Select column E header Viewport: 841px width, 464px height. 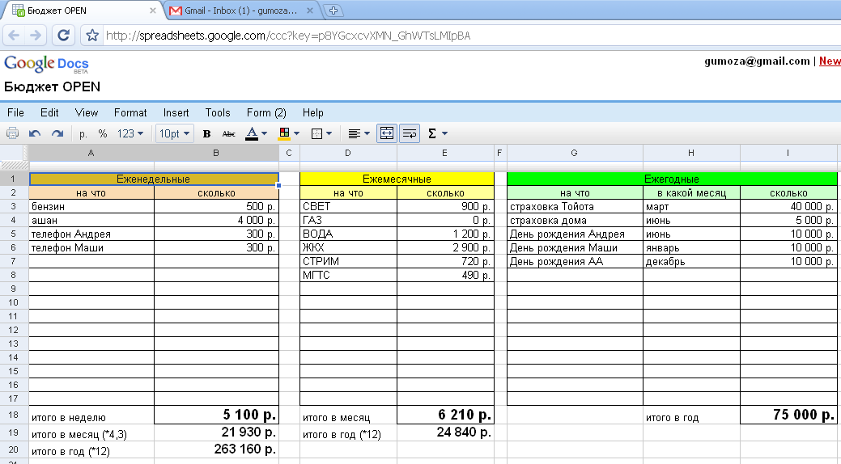[444, 154]
